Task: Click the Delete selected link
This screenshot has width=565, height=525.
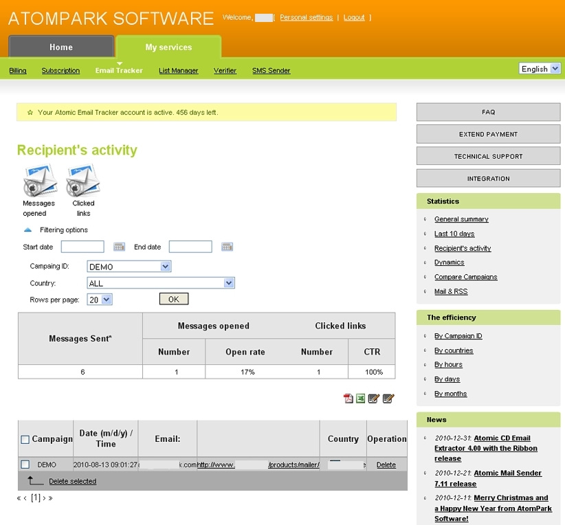Action: tap(72, 482)
